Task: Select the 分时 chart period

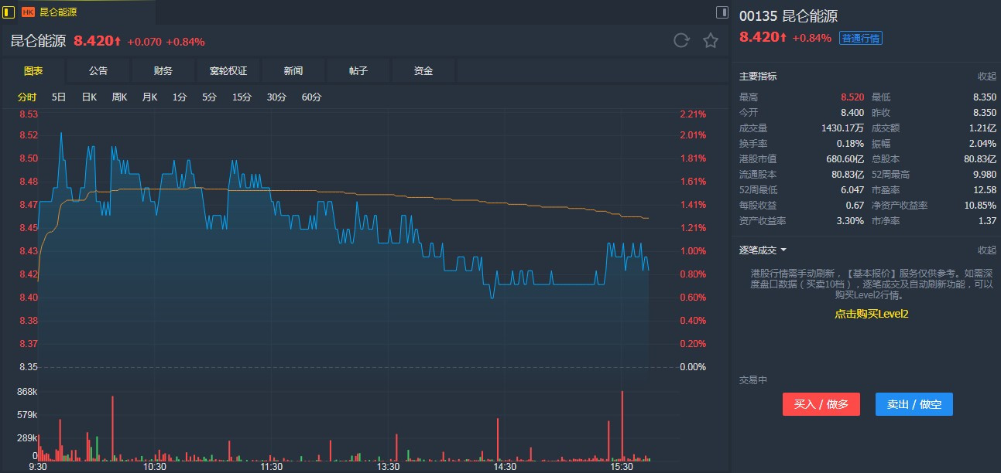Action: (27, 97)
